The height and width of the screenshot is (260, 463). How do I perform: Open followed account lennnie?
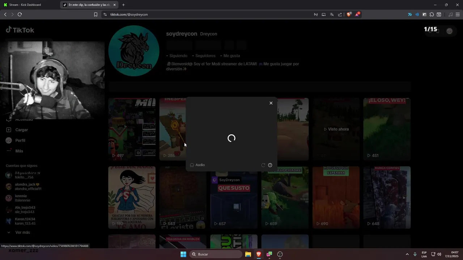[x=18, y=198]
